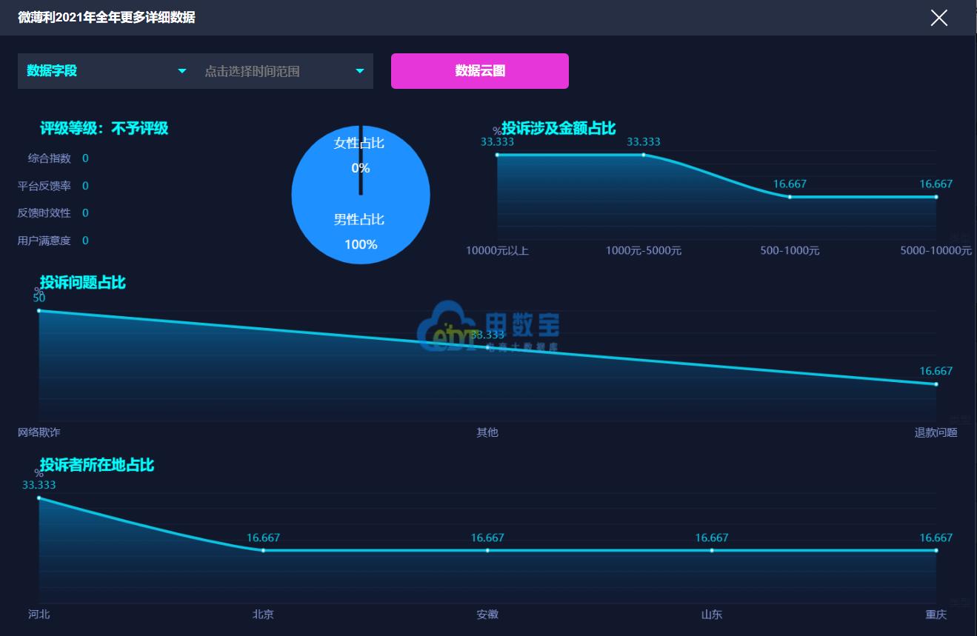The height and width of the screenshot is (636, 977).
Task: Select the 北京 data point in location chart
Action: coord(263,550)
